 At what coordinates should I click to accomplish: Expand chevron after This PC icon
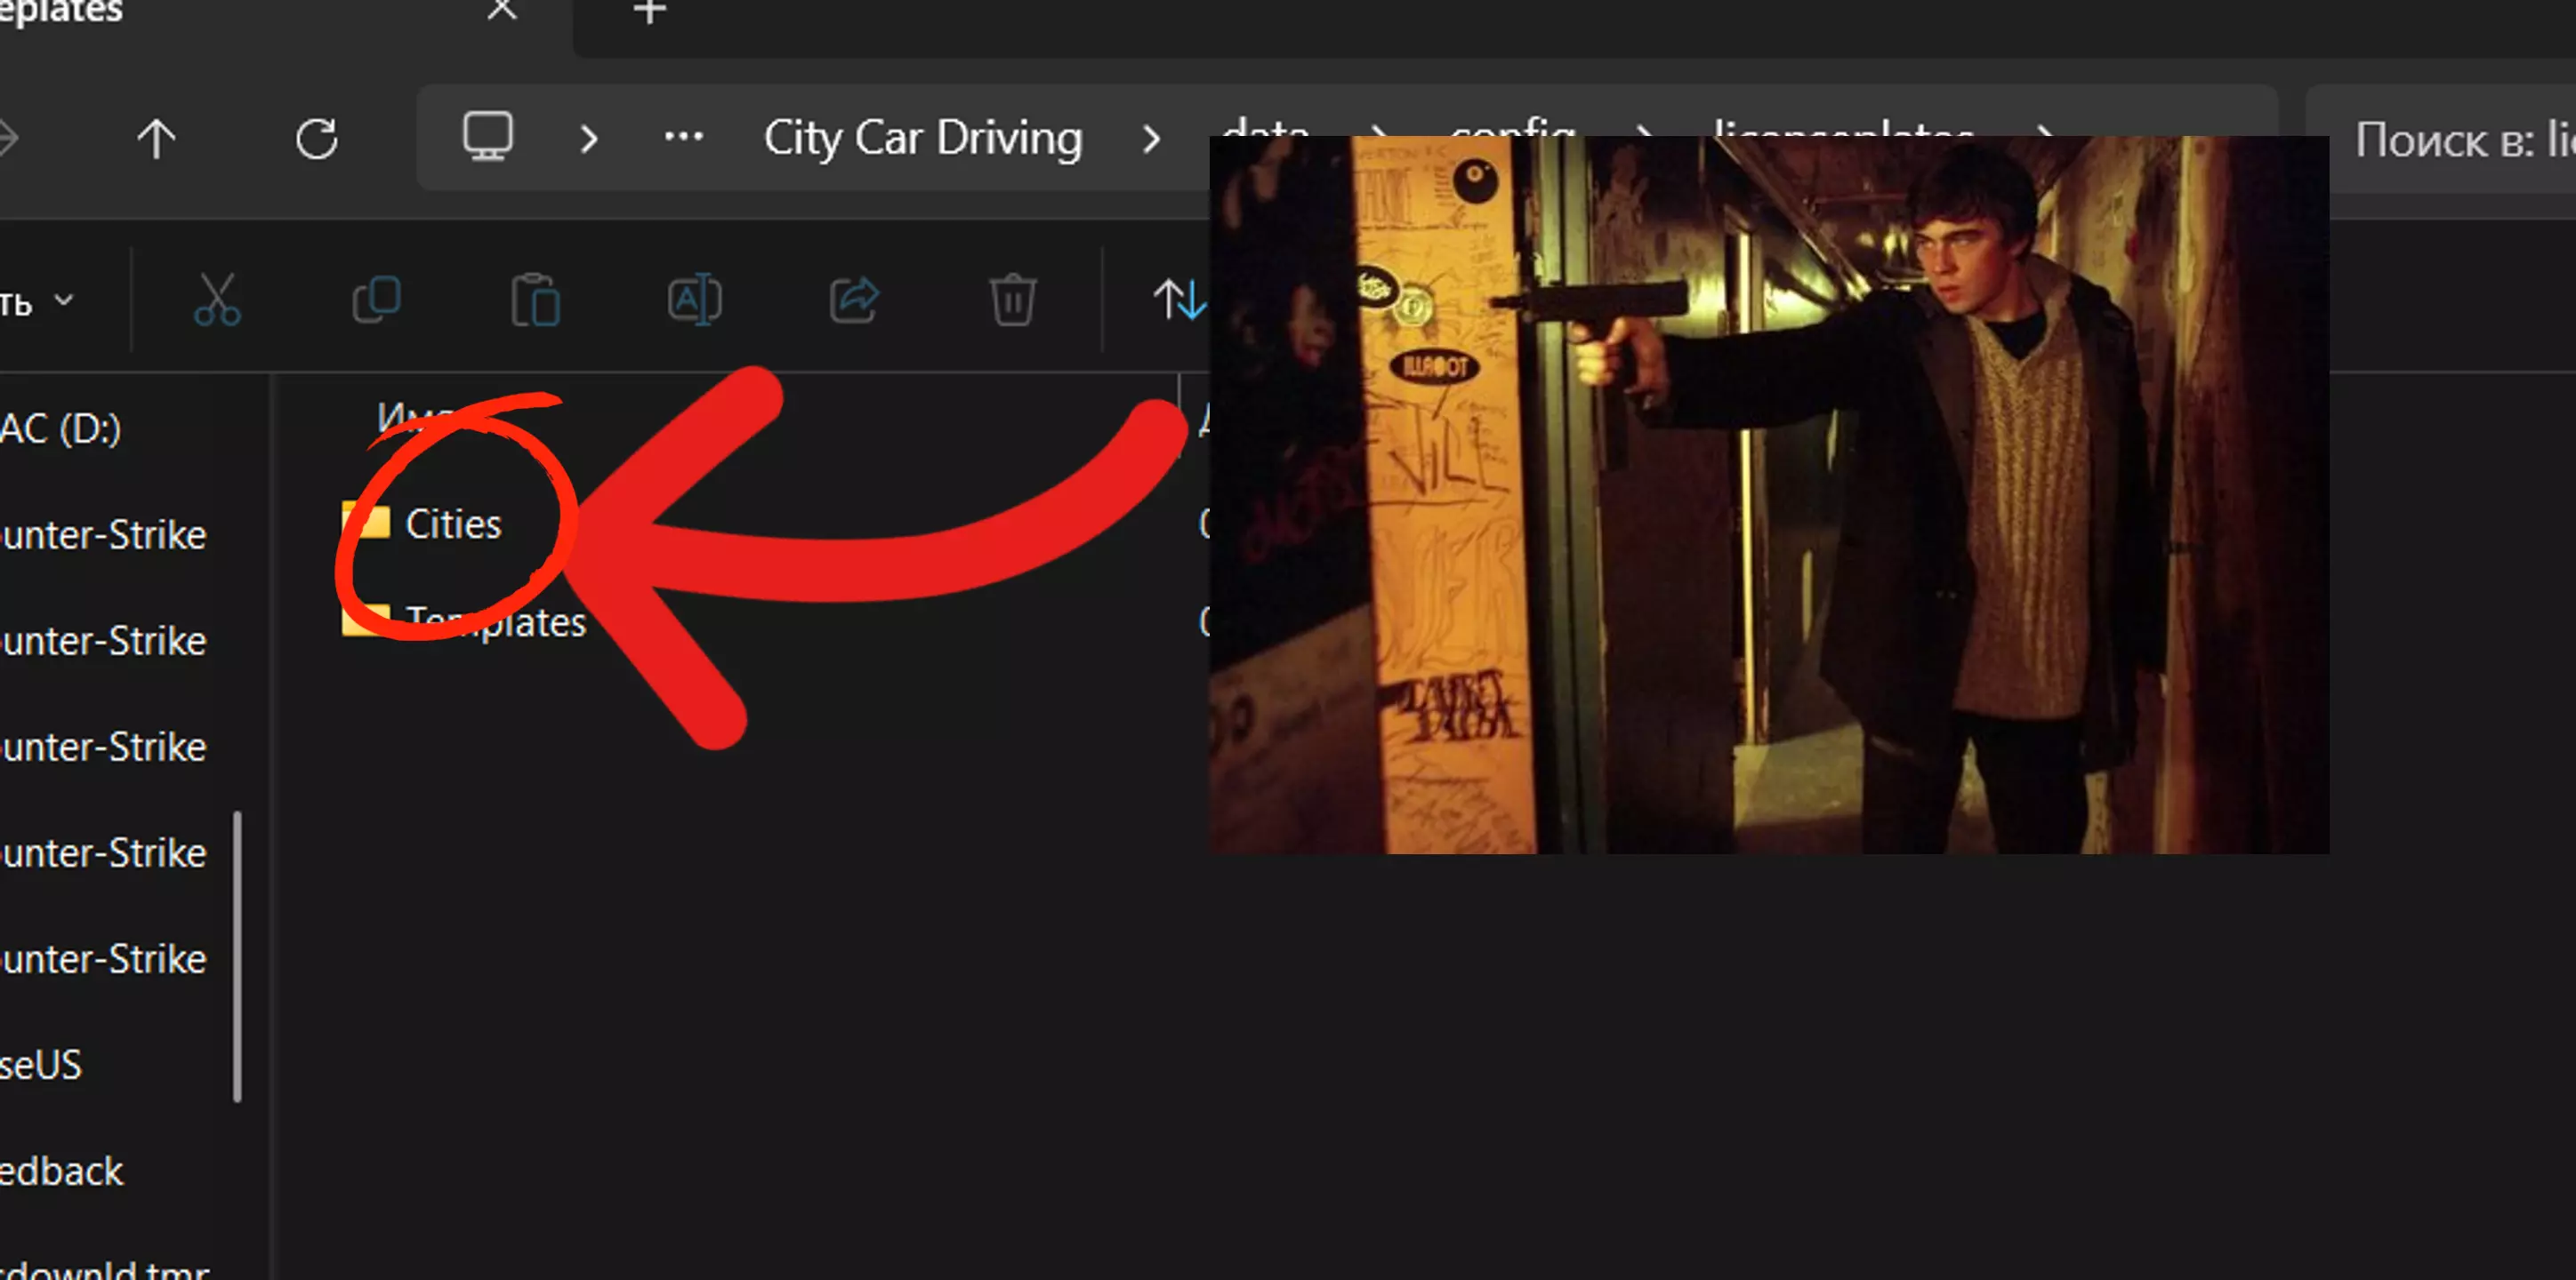tap(589, 139)
